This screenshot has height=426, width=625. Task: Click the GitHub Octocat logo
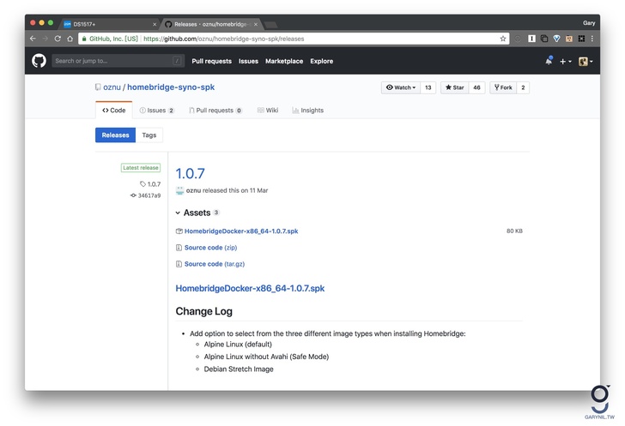(39, 61)
